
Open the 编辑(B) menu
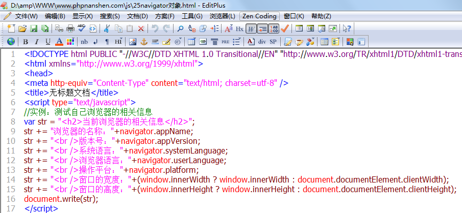click(x=55, y=16)
